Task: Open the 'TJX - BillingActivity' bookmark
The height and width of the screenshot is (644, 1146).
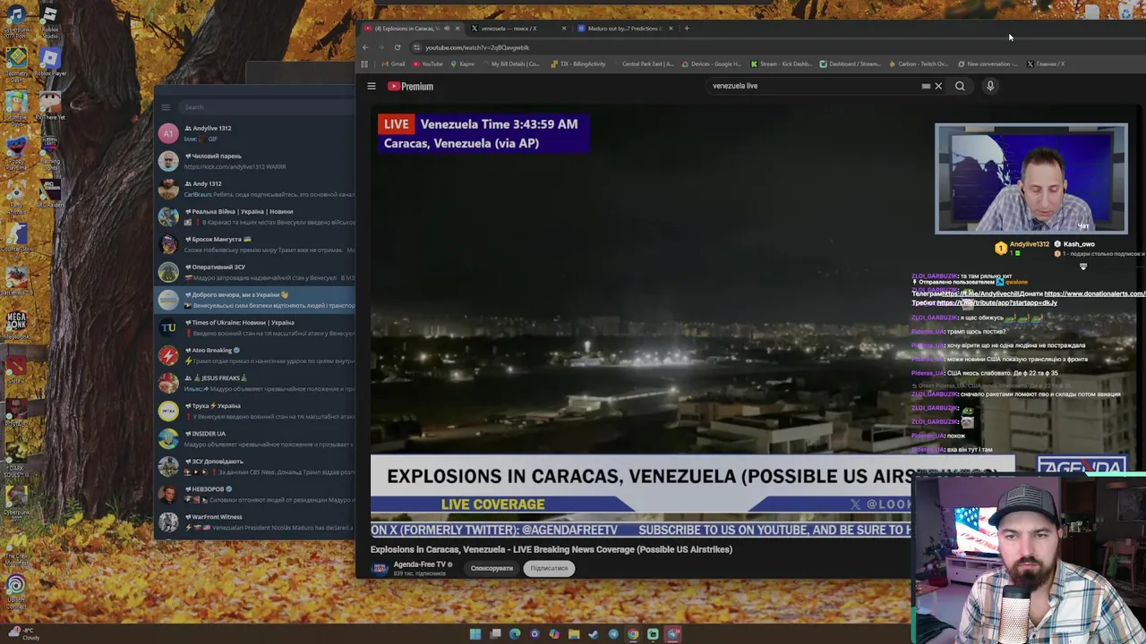Action: click(578, 64)
